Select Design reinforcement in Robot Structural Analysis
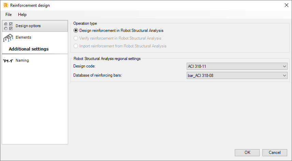 [76, 31]
